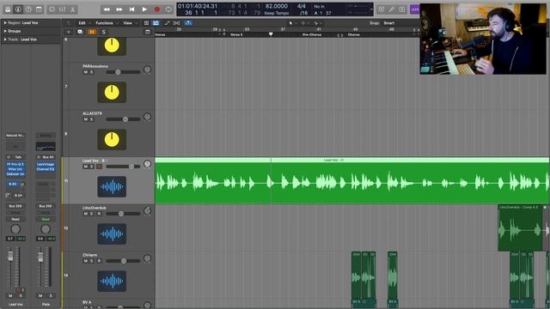Viewport: 550px width, 309px height.
Task: Start playback with Play button
Action: (x=144, y=9)
